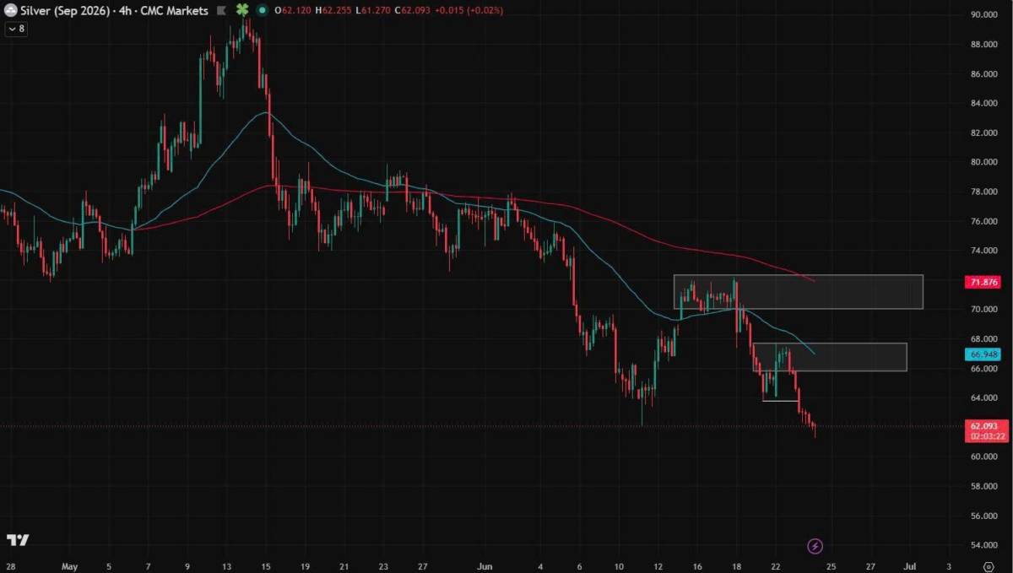Click the 60.000 price scale label
The width and height of the screenshot is (1013, 573).
tap(986, 457)
